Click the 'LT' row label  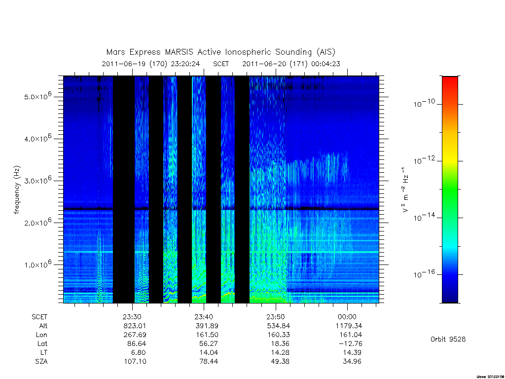pyautogui.click(x=44, y=352)
